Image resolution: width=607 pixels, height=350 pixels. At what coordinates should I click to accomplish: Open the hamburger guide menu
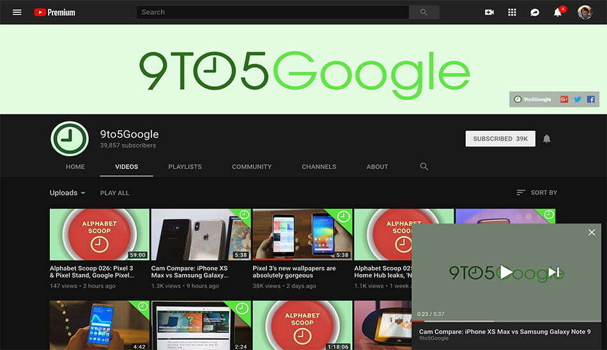(17, 12)
